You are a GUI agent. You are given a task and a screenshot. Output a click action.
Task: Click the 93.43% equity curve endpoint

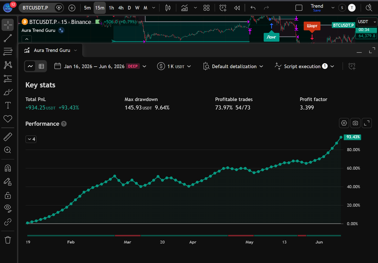(x=341, y=137)
